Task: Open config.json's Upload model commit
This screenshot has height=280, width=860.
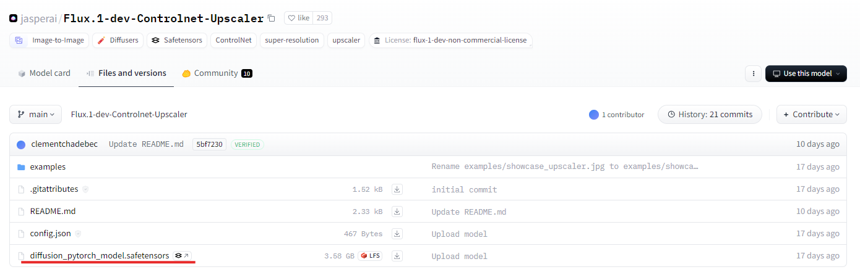Action: [459, 234]
